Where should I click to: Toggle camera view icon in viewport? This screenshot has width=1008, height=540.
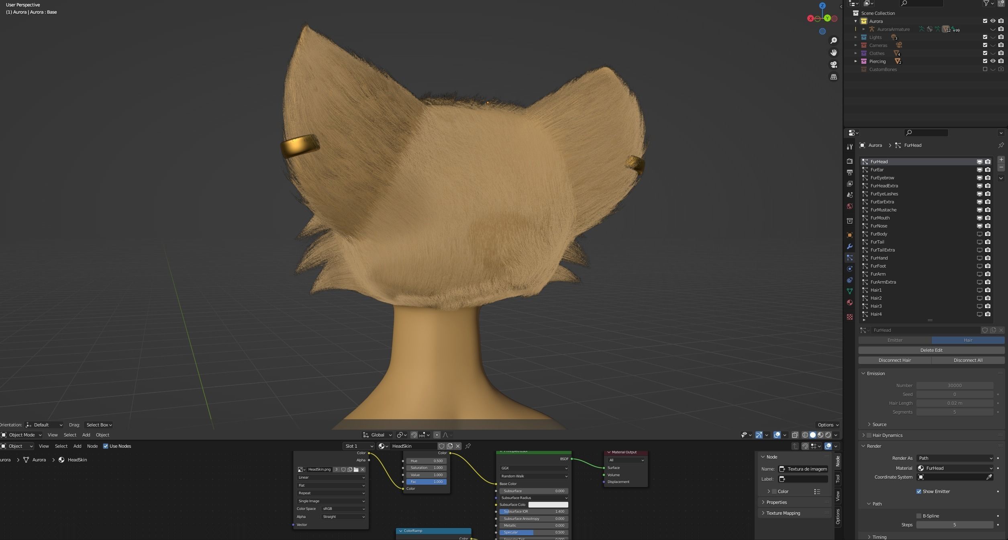tap(834, 65)
